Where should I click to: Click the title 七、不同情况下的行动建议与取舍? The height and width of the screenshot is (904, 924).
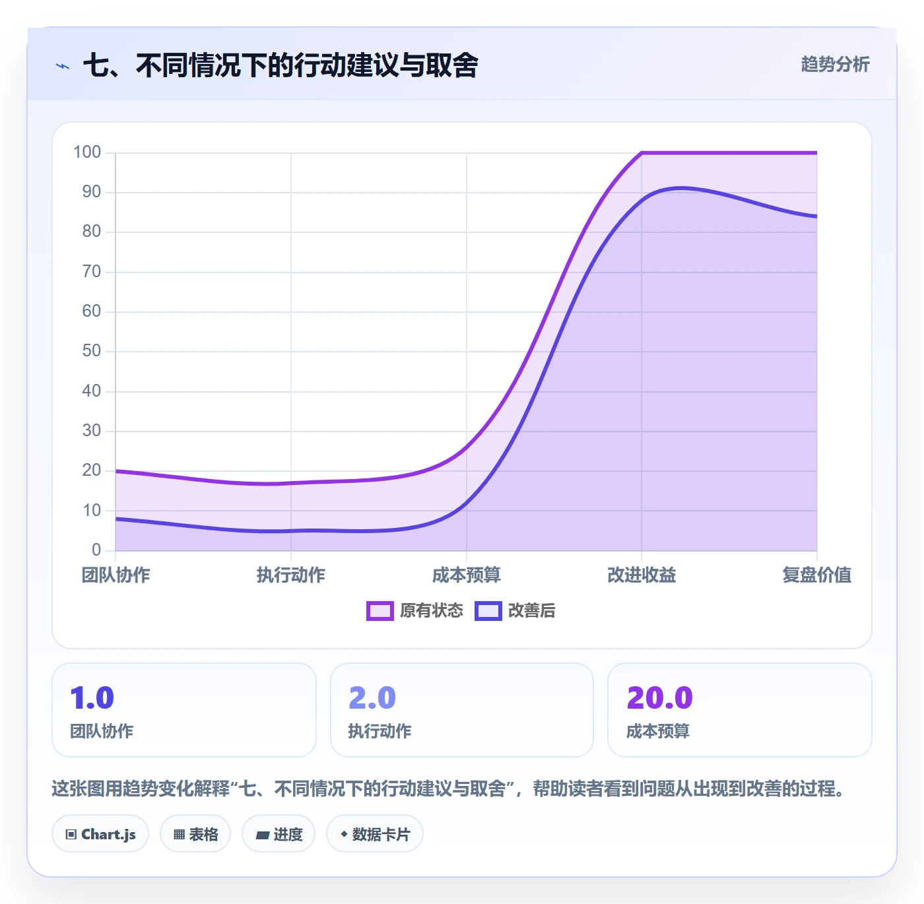coord(280,65)
